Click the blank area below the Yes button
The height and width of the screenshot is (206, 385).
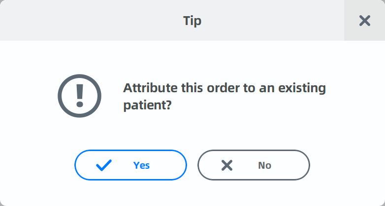point(130,193)
